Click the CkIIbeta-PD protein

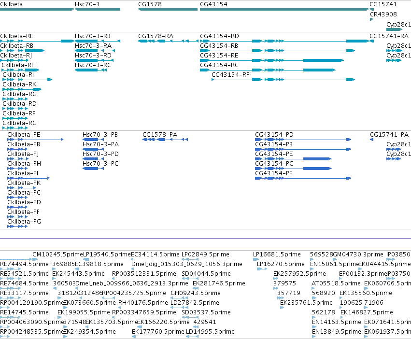(17, 207)
